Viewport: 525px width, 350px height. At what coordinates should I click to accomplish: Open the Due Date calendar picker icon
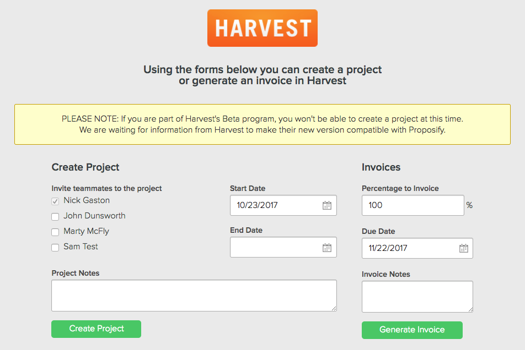tap(464, 248)
